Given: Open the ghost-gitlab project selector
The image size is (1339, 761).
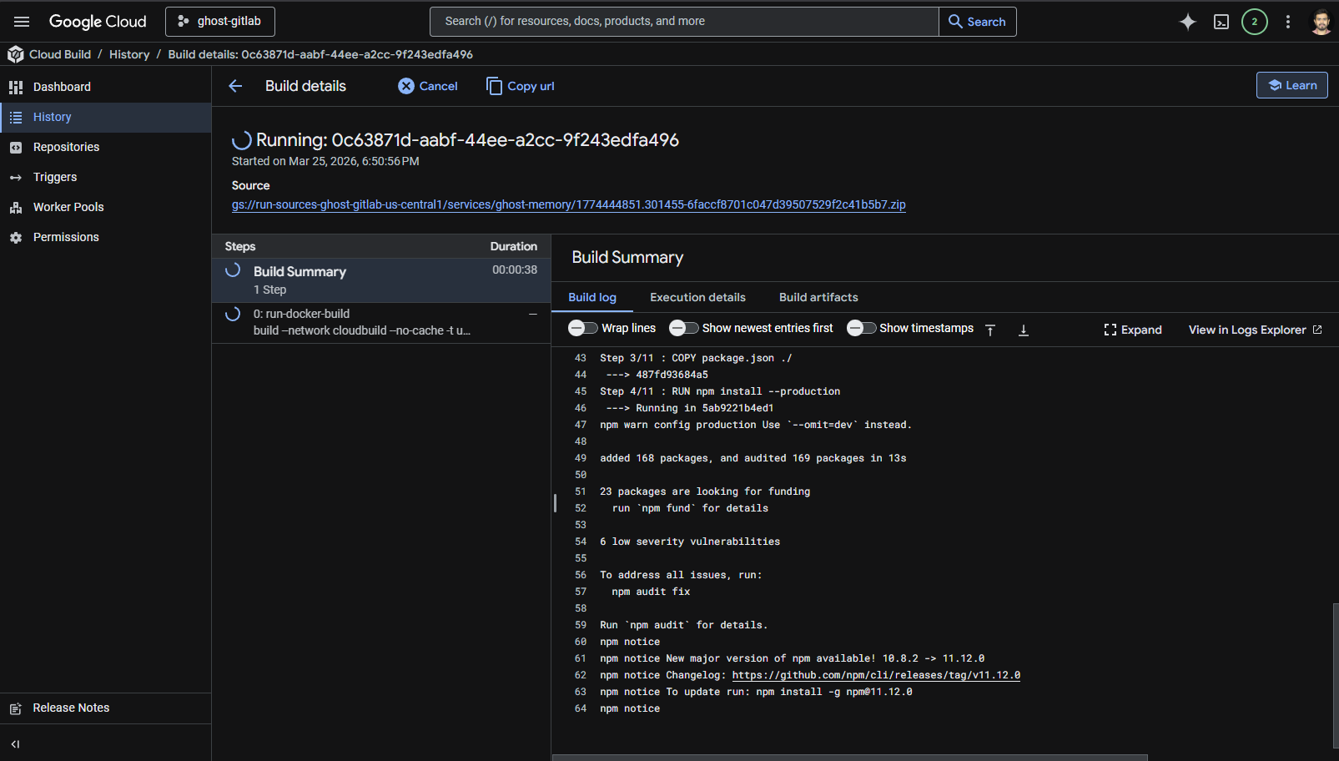Looking at the screenshot, I should pos(220,22).
